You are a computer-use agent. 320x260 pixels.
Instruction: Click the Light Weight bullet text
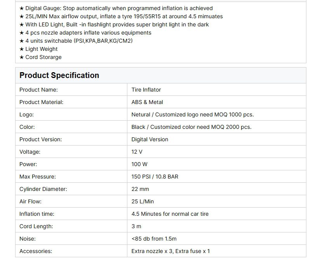click(38, 49)
